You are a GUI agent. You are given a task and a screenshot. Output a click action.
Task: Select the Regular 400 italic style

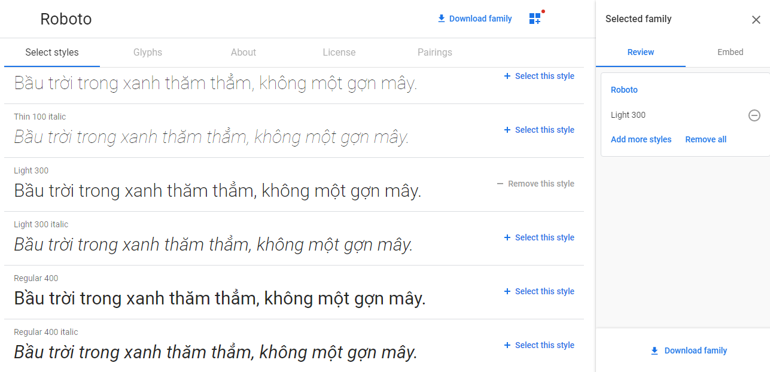[x=539, y=345]
